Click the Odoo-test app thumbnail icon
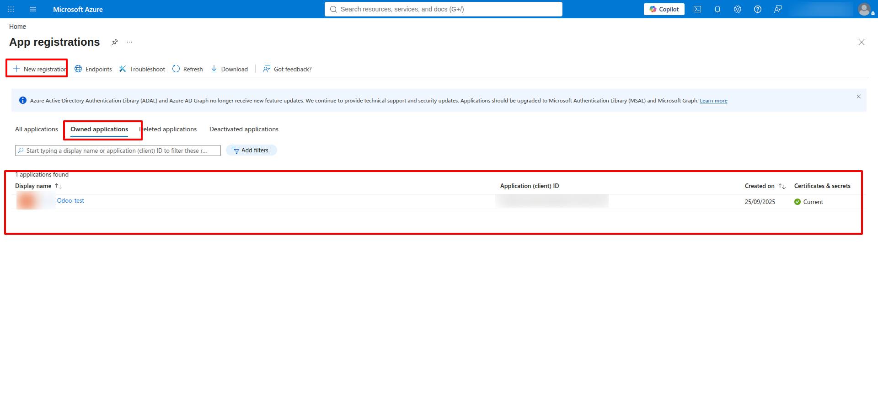Viewport: 878px width, 409px height. tap(27, 201)
